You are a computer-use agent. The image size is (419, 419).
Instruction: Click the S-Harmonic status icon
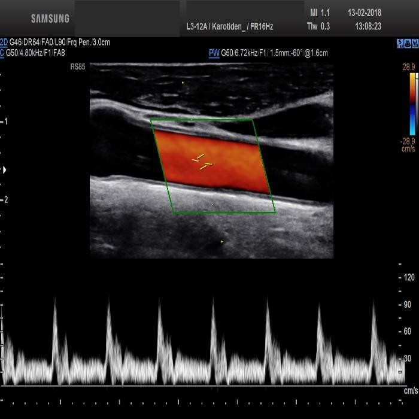399,44
